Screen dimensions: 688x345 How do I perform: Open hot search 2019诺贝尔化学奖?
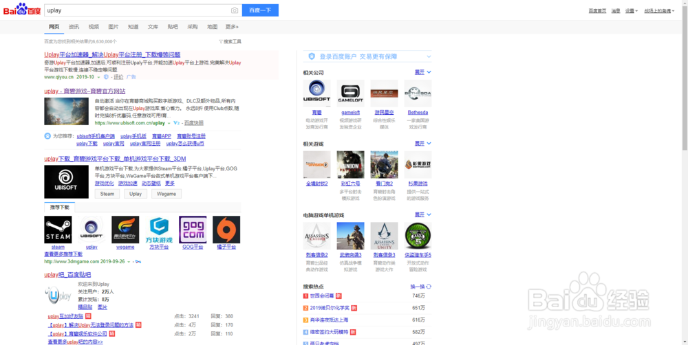click(330, 308)
